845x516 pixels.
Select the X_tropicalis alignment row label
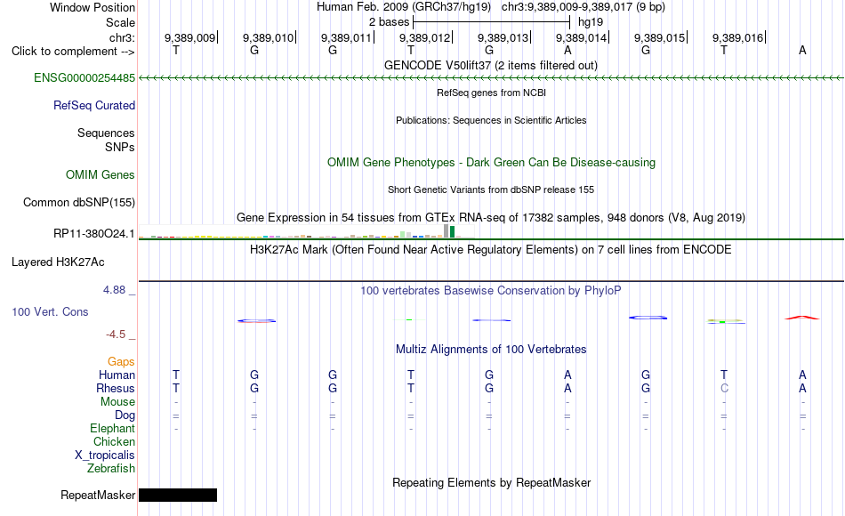(105, 456)
